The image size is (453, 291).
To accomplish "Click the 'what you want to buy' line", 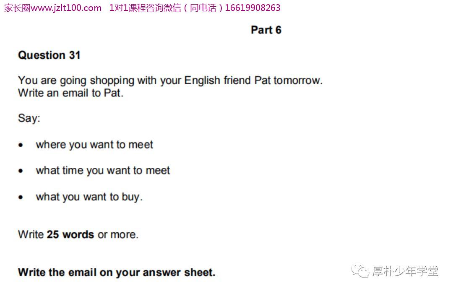I will click(x=89, y=197).
